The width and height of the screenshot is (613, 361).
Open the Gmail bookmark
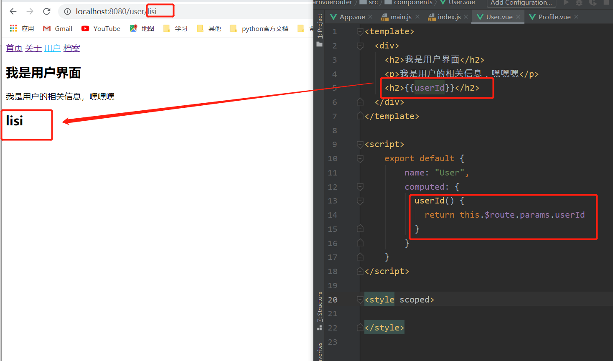pyautogui.click(x=58, y=28)
